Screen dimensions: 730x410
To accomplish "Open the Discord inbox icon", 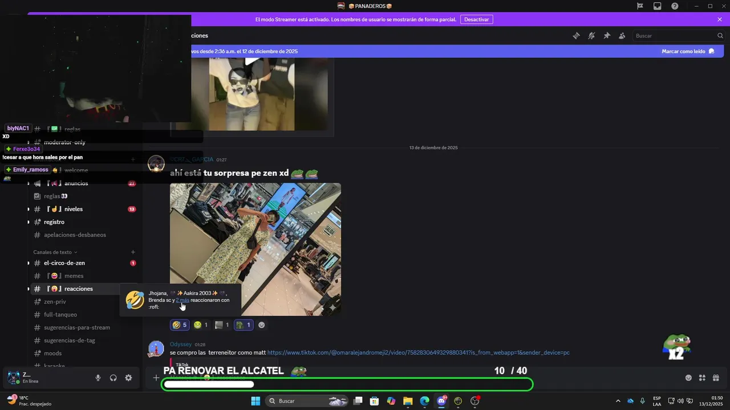I will click(x=658, y=6).
